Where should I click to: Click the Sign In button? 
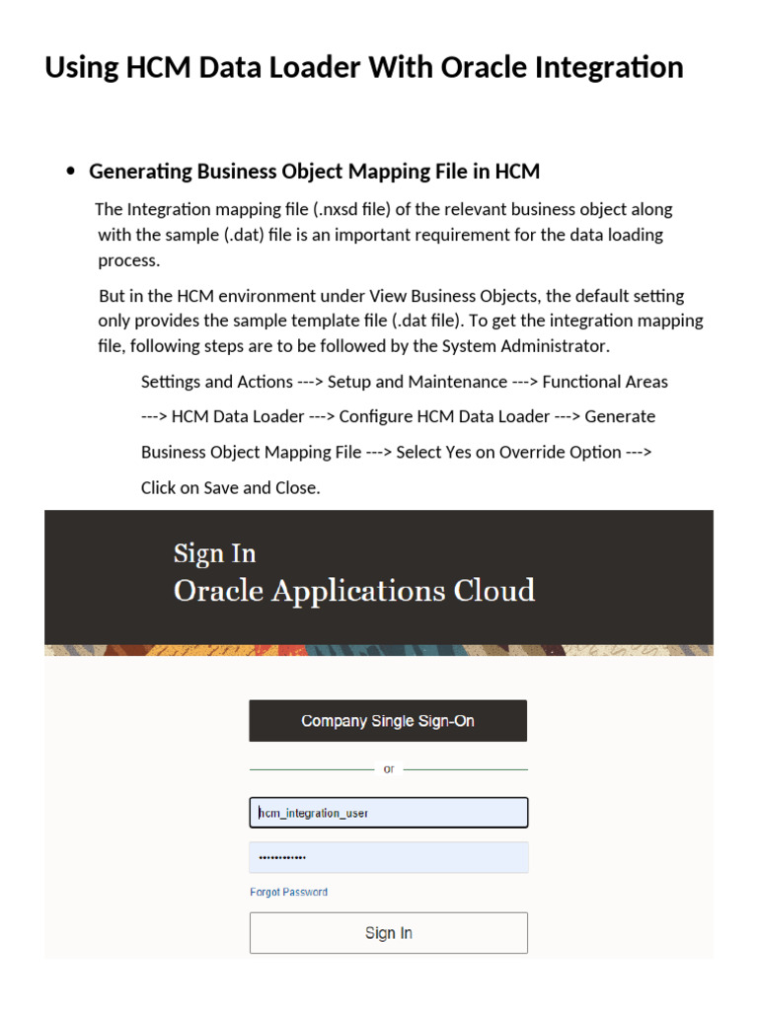pyautogui.click(x=389, y=933)
